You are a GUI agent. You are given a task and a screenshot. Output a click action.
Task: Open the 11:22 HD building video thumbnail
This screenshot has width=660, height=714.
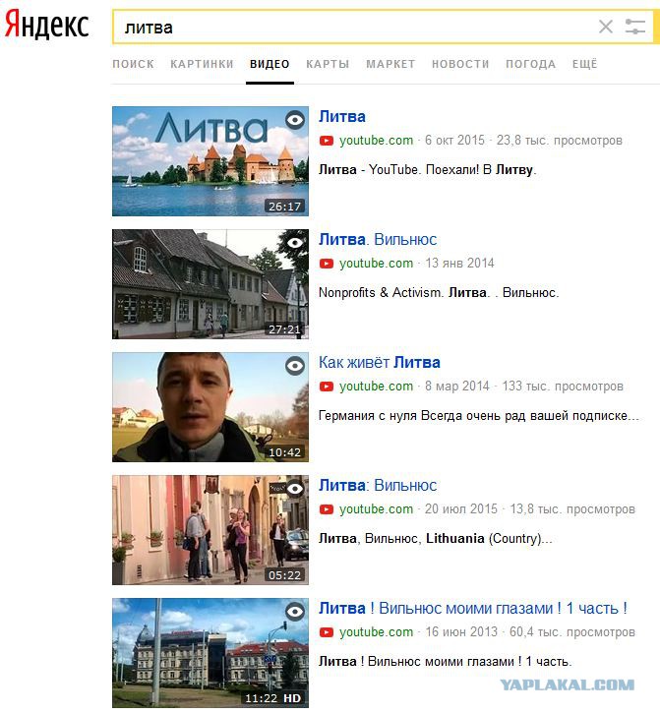click(210, 653)
